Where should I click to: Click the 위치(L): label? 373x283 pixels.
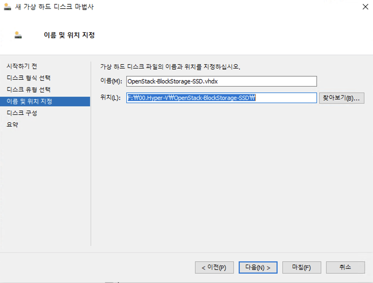pyautogui.click(x=110, y=98)
